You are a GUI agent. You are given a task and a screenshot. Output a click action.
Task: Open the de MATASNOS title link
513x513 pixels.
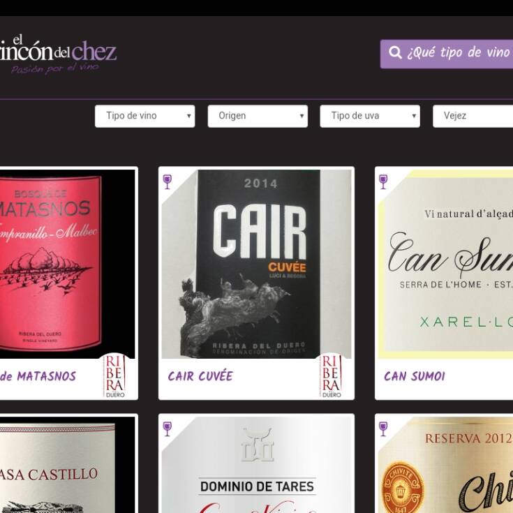38,376
